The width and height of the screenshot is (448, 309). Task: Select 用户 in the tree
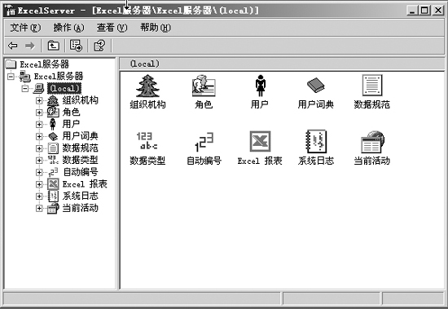[x=71, y=124]
